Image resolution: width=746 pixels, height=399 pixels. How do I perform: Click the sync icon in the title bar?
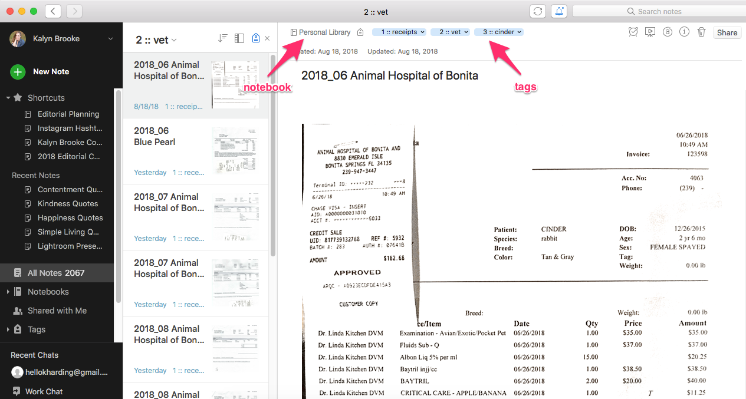click(538, 11)
